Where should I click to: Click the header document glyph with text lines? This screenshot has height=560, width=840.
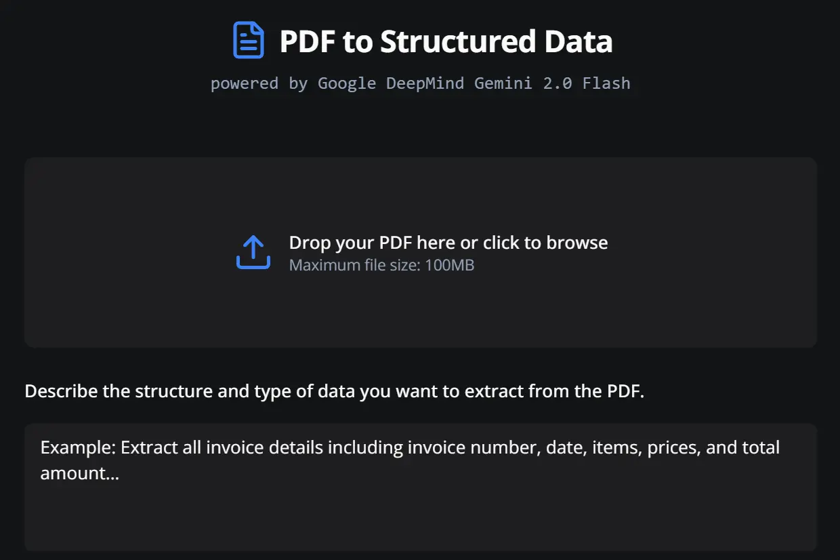click(249, 40)
